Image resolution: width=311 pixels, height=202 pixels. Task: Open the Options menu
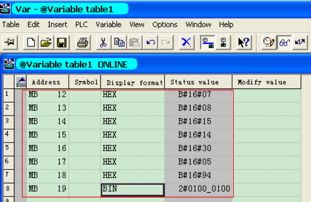[x=165, y=25]
